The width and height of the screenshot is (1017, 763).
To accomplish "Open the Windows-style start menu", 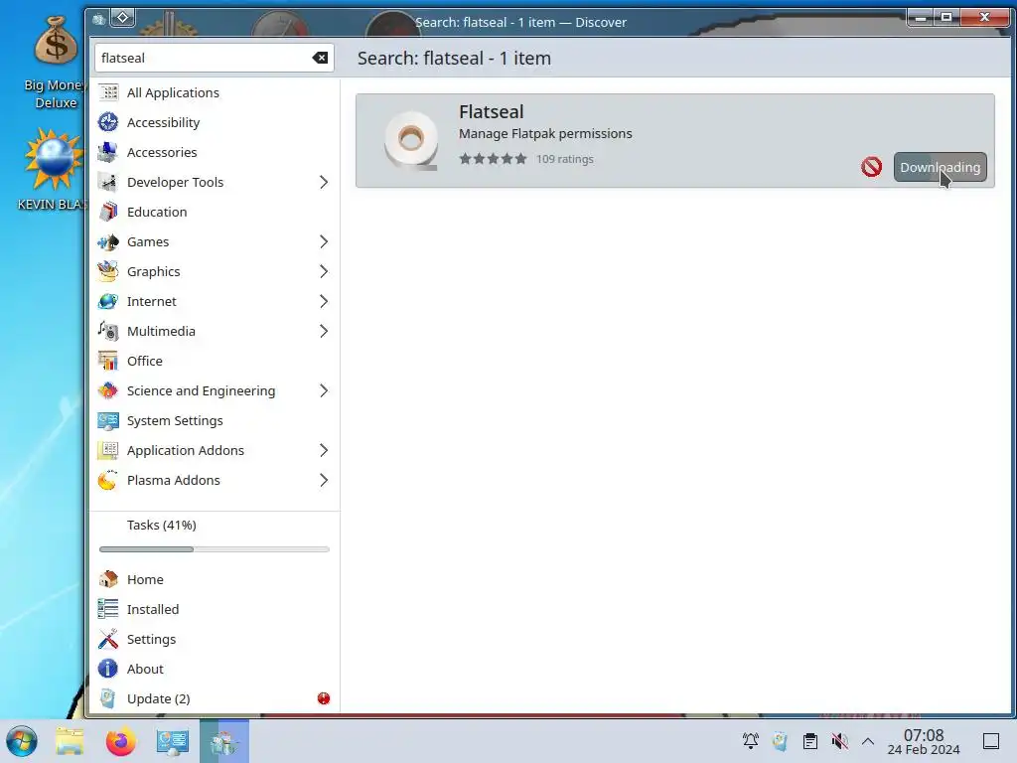I will point(22,741).
